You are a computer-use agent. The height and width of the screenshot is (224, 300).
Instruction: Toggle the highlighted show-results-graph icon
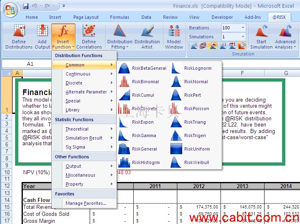click(213, 46)
